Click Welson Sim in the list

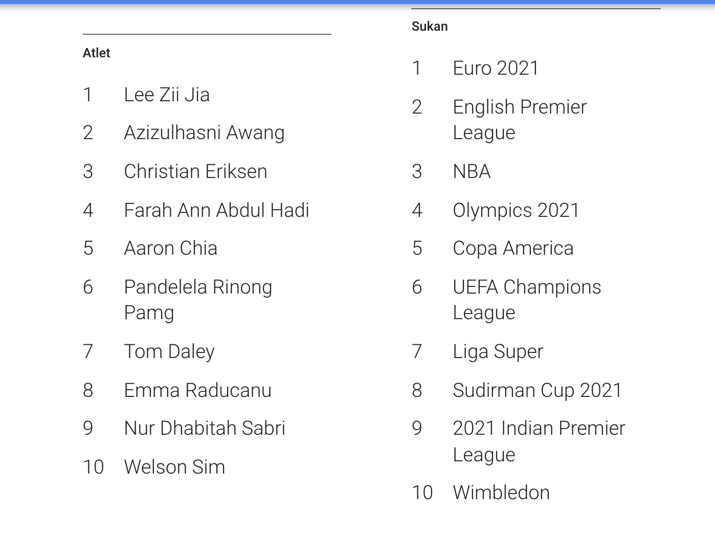coord(174,467)
